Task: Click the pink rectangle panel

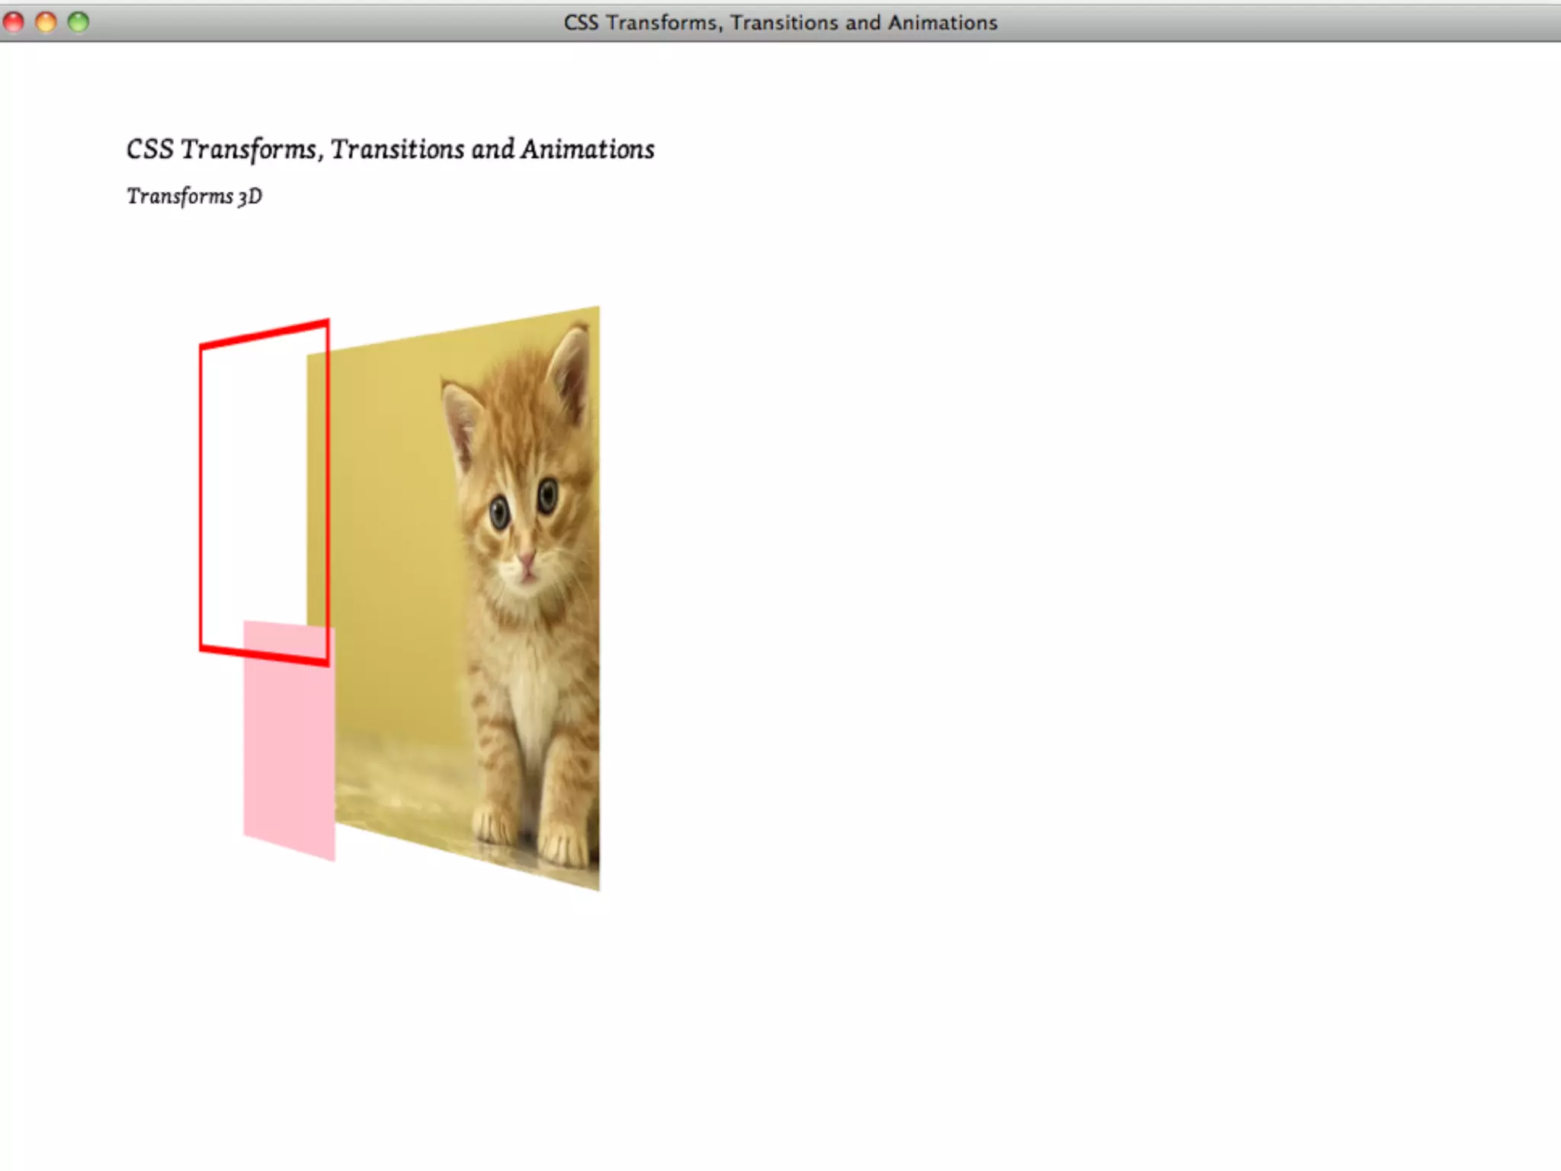Action: click(290, 741)
